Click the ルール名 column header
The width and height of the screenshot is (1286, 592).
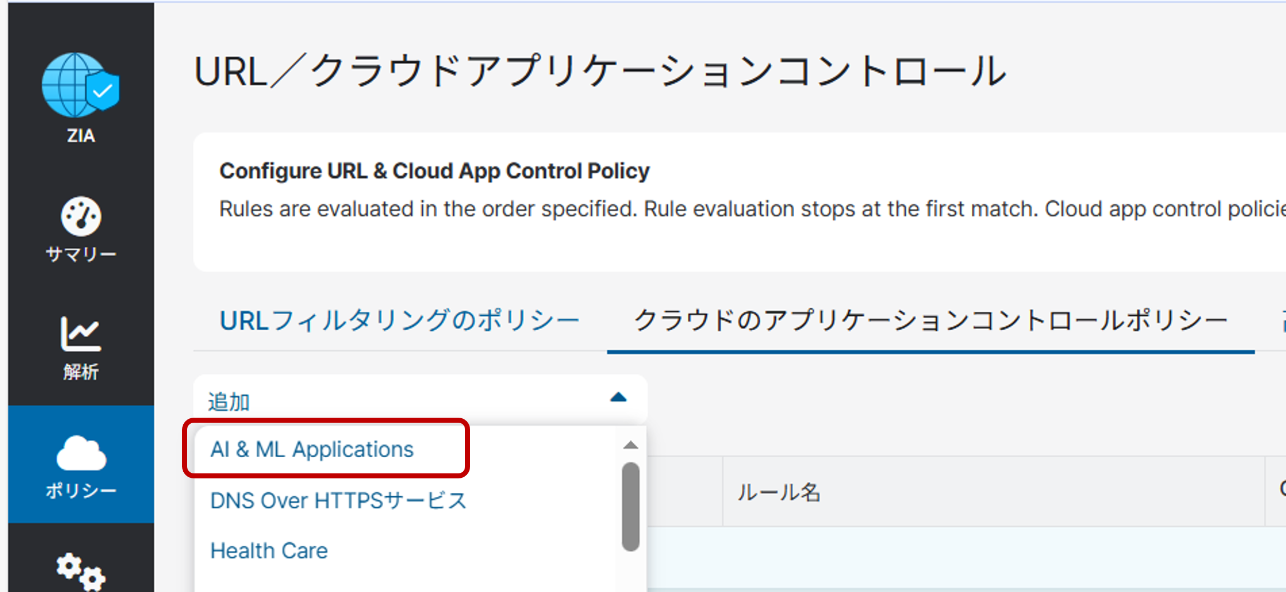click(779, 492)
